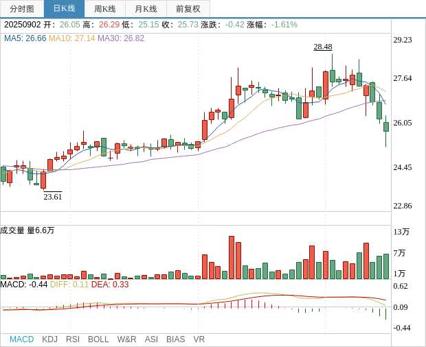This screenshot has height=347, width=426.
Task: Click the MA30: 26.82 legend
Action: (121, 38)
